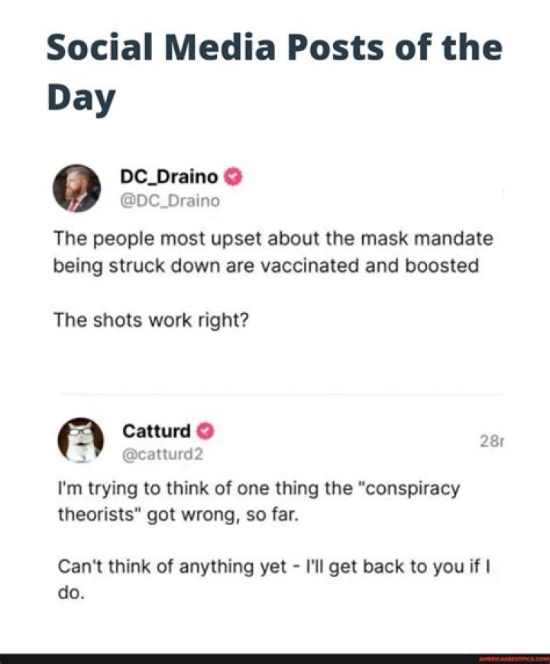550x664 pixels.
Task: Click the line "being struck down are vaccinated and boosted"
Action: [x=266, y=266]
